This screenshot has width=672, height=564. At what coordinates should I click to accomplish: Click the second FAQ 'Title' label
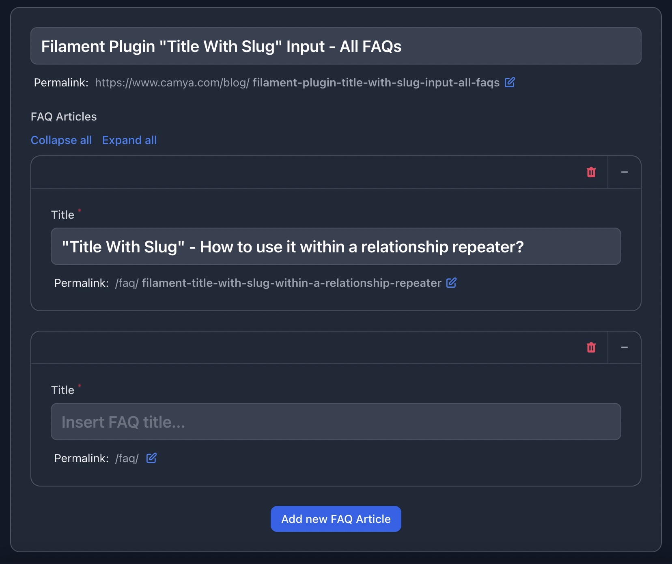pyautogui.click(x=62, y=390)
